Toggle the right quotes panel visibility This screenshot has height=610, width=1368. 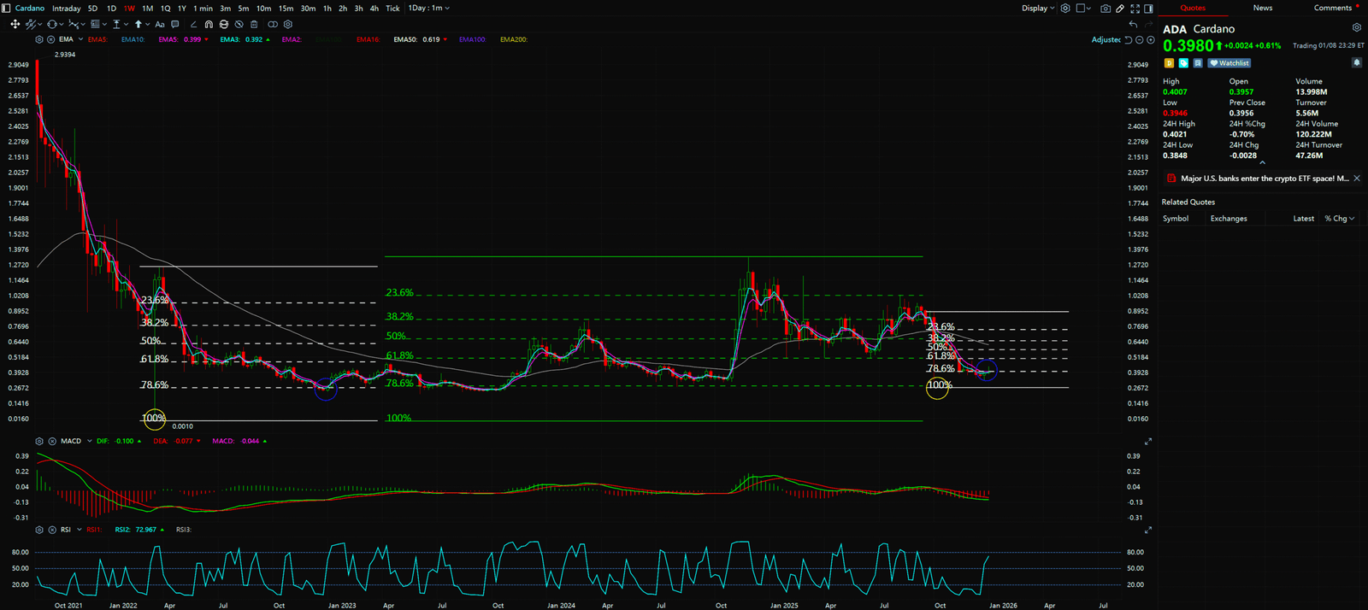[x=1148, y=9]
